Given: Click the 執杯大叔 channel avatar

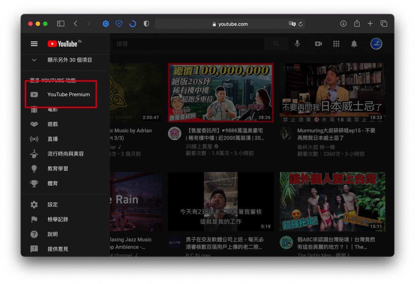Looking at the screenshot, I should [x=286, y=133].
